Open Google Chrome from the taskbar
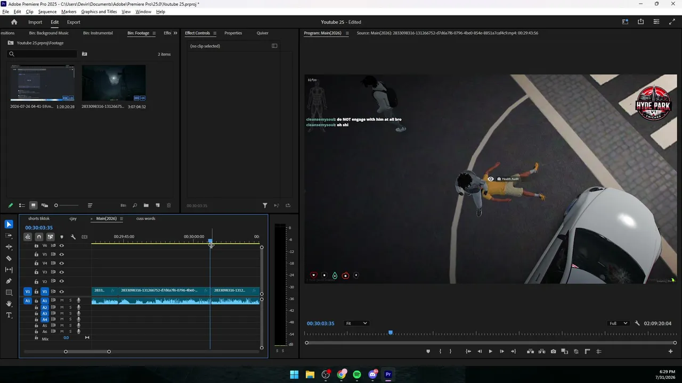The height and width of the screenshot is (383, 682). 342,374
